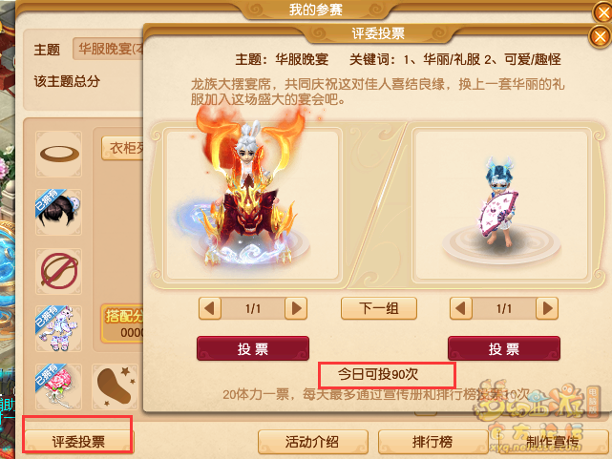
Task: Click the 制作宣传 promotion button
Action: click(552, 442)
